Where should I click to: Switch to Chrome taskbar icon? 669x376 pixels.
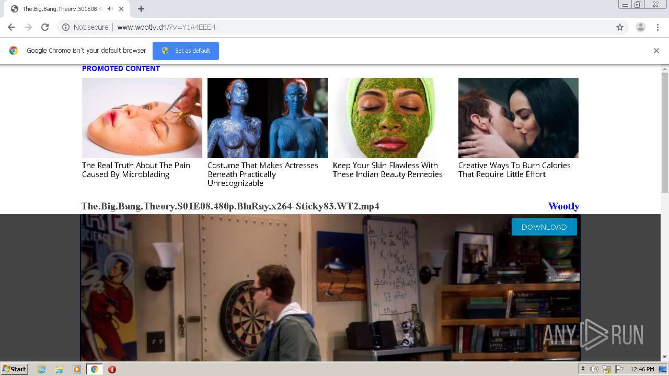(94, 369)
